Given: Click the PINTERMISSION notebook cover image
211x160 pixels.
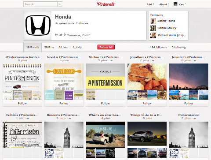Looking at the screenshot, I should [22, 77].
